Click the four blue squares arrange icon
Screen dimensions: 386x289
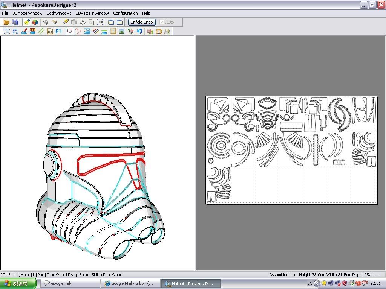pos(15,32)
